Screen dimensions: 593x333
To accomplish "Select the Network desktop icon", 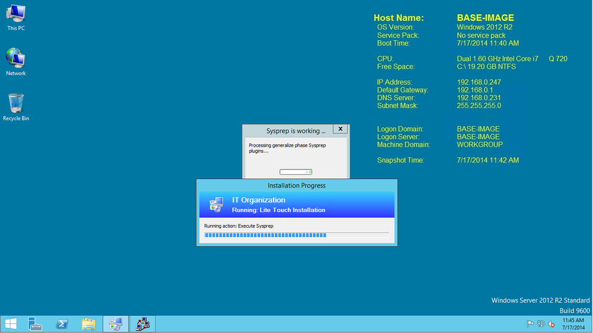I will point(16,62).
